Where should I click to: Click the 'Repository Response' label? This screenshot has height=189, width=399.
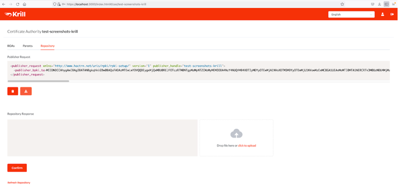coord(20,114)
